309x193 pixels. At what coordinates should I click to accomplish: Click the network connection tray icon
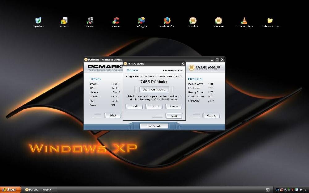point(277,190)
